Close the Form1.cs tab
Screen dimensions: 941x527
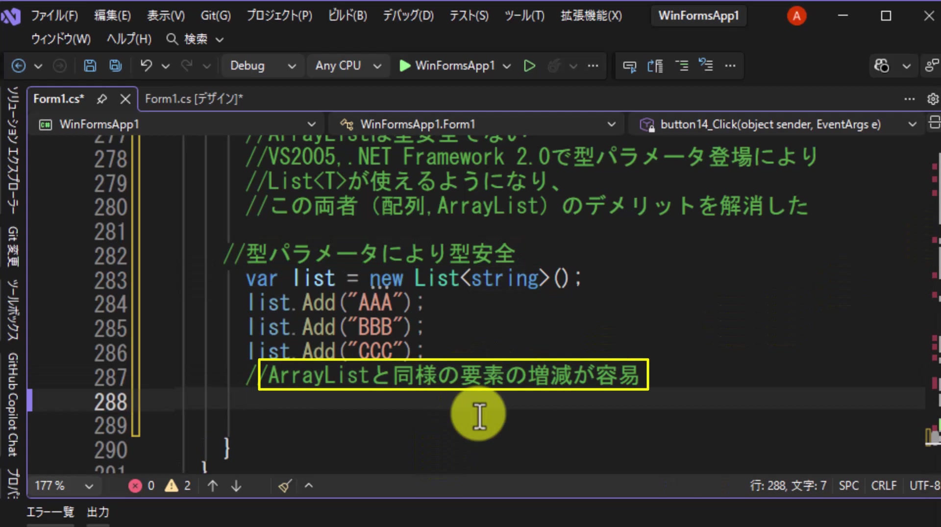[125, 99]
